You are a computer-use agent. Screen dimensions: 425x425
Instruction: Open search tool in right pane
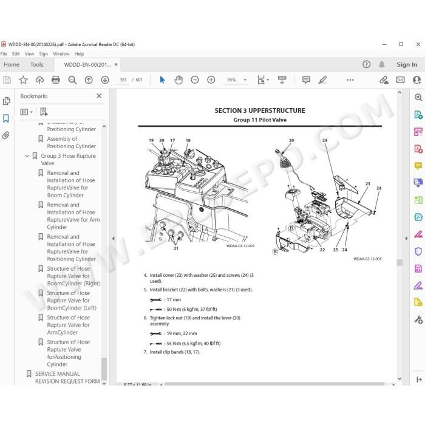(x=418, y=97)
